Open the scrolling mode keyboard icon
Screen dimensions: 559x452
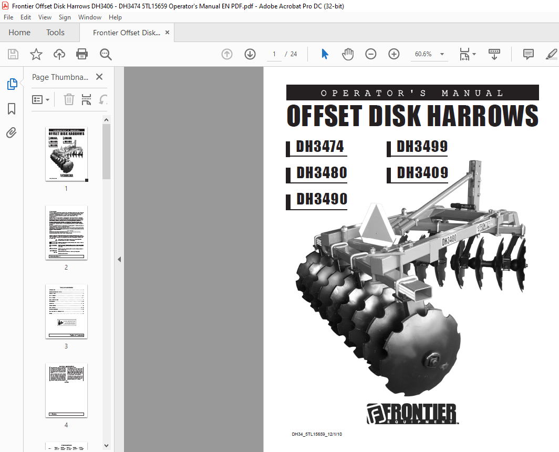click(x=494, y=54)
